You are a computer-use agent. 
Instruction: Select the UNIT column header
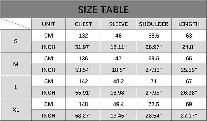pyautogui.click(x=48, y=24)
